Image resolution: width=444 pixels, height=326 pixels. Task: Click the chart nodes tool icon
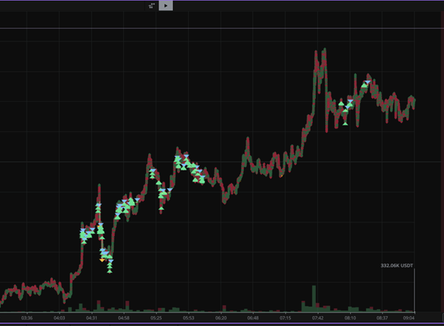[x=152, y=6]
